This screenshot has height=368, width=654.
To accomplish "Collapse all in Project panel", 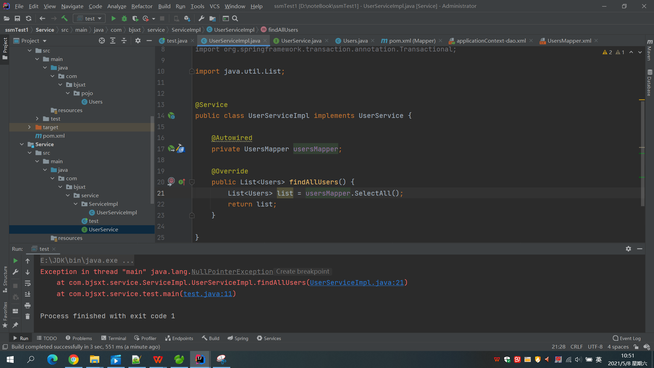I will (124, 41).
